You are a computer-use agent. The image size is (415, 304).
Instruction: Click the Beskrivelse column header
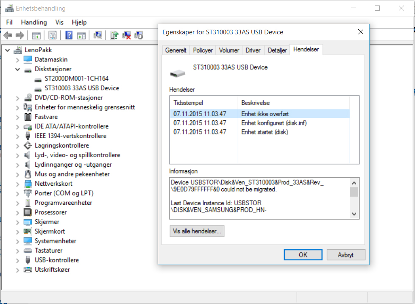[294, 103]
